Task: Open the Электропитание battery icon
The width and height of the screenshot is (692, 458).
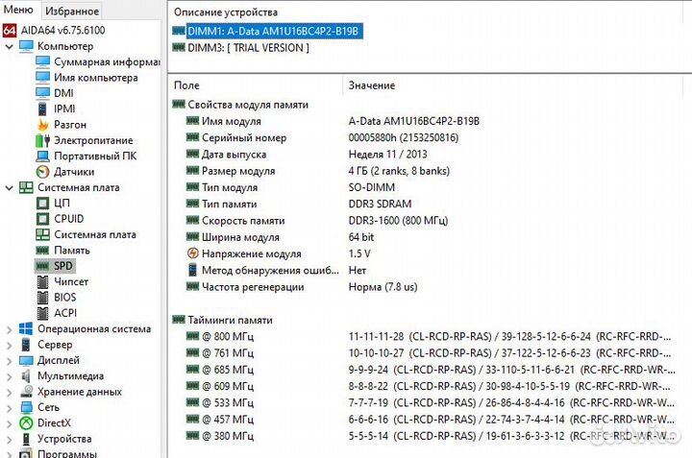Action: point(42,140)
